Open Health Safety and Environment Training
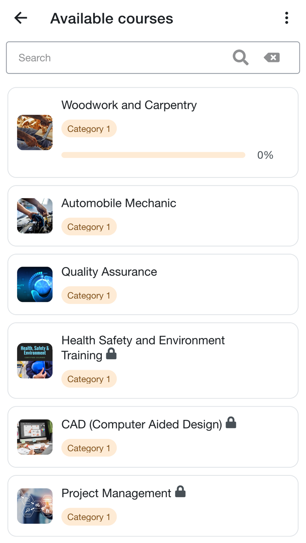This screenshot has width=306, height=543. tap(143, 341)
